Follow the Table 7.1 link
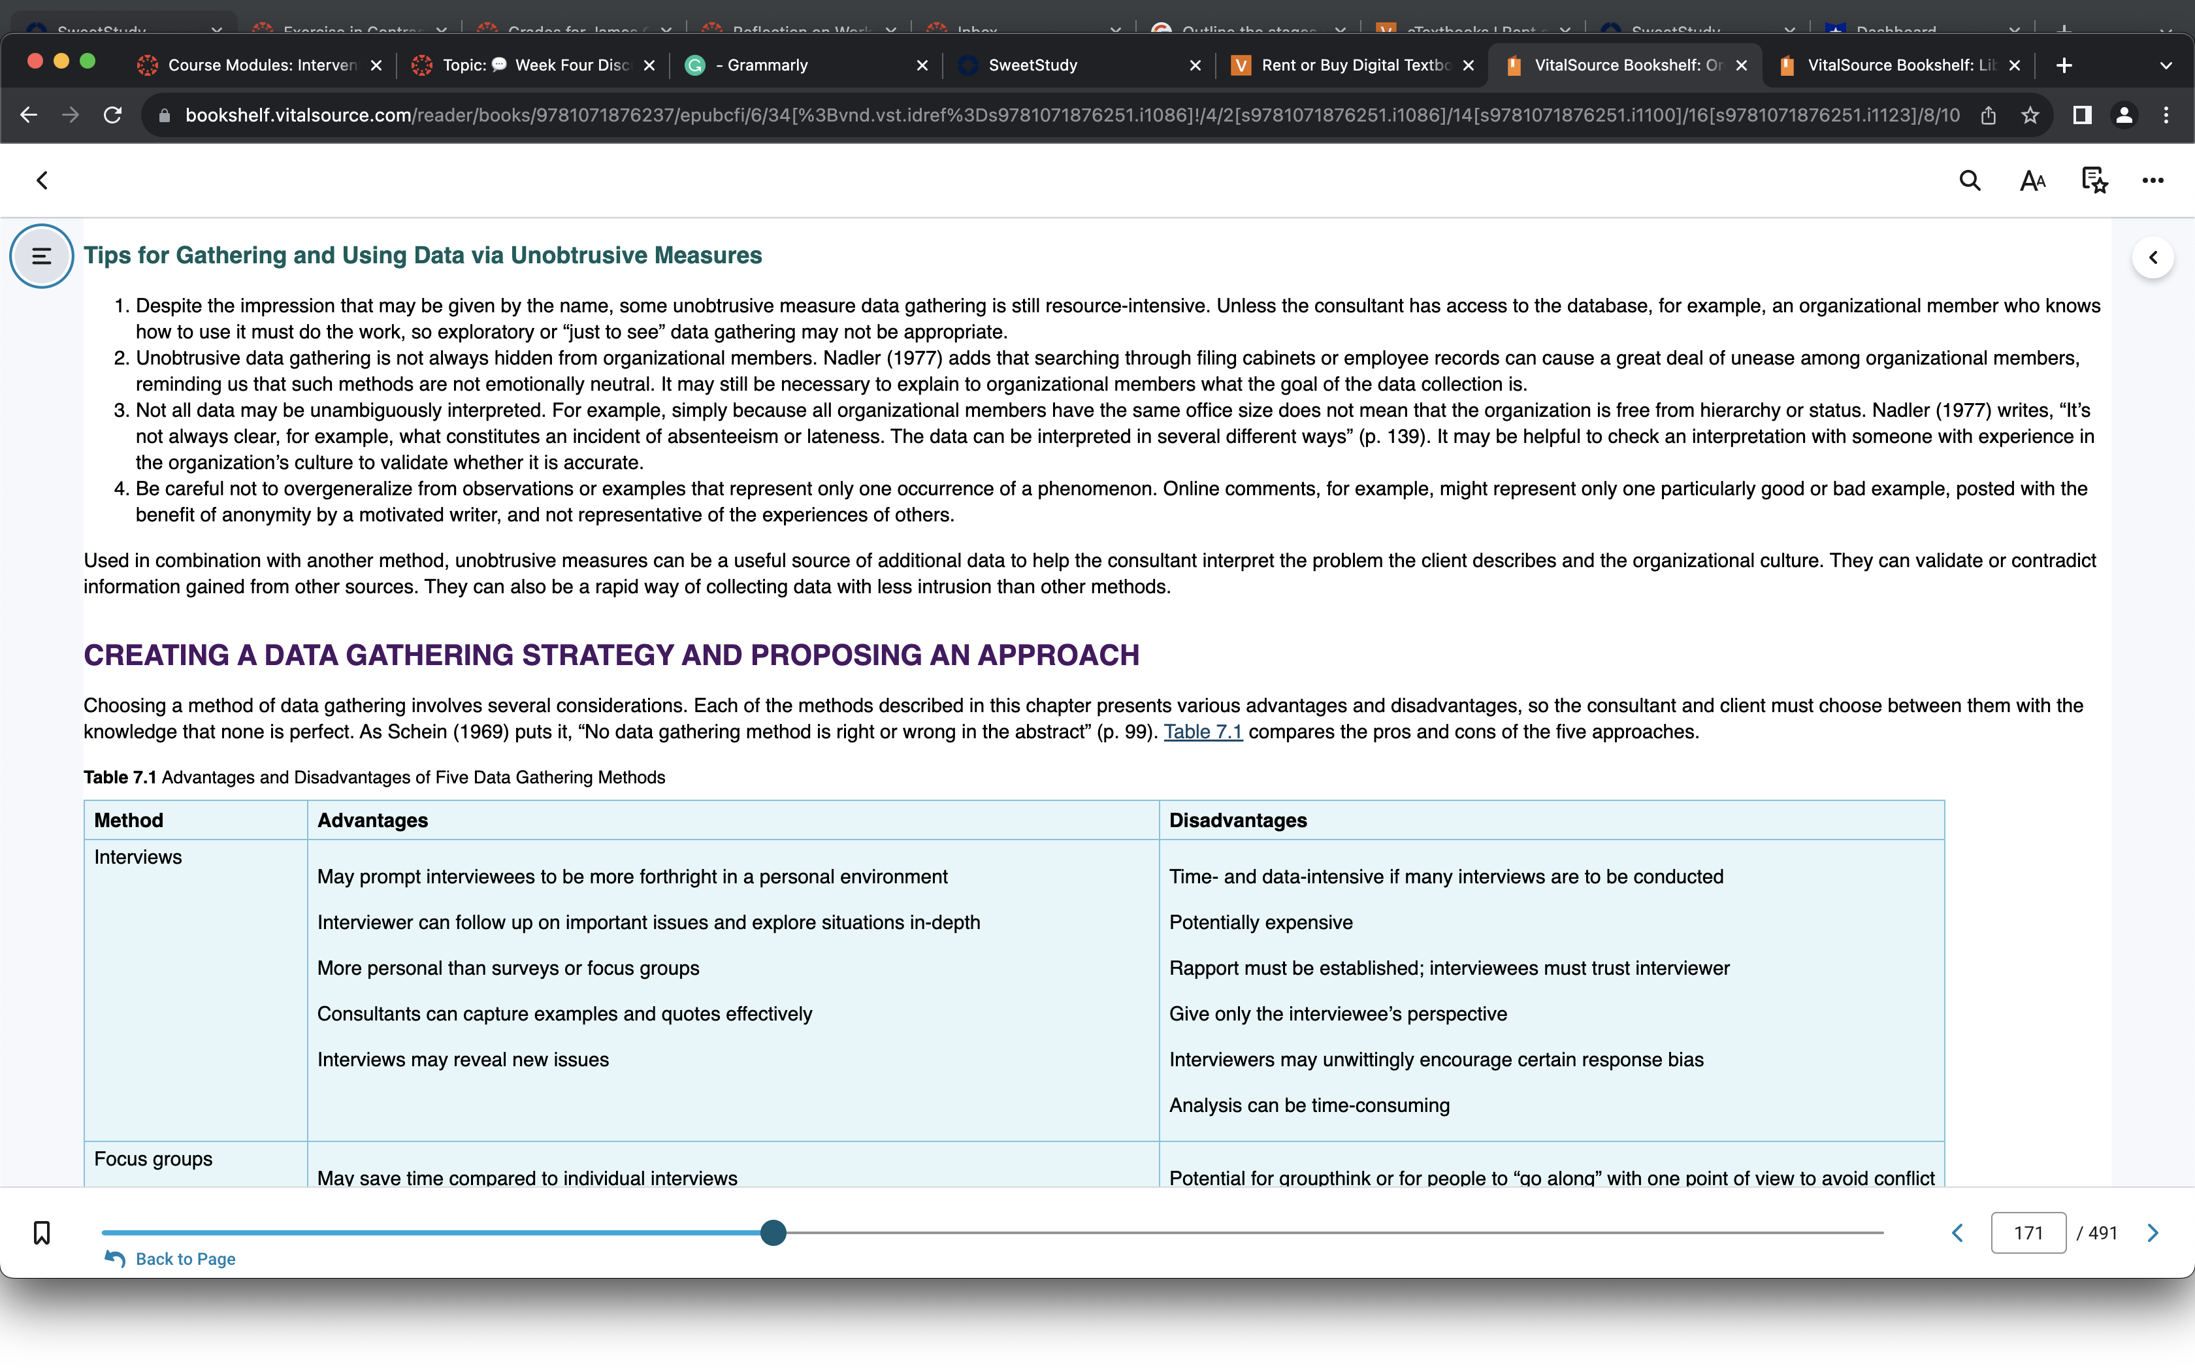This screenshot has width=2195, height=1372. coord(1203,731)
